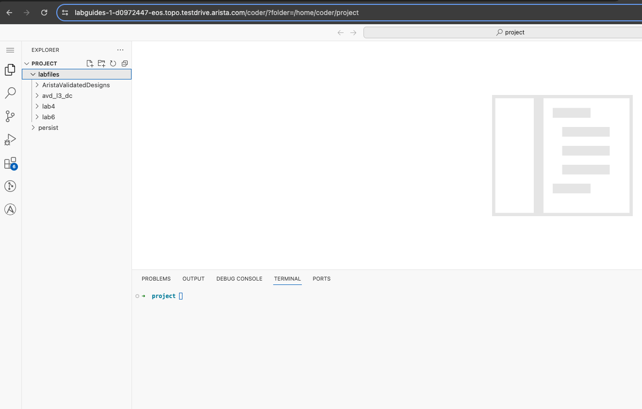This screenshot has width=642, height=409.
Task: Open the Ansible extension icon
Action: [10, 209]
